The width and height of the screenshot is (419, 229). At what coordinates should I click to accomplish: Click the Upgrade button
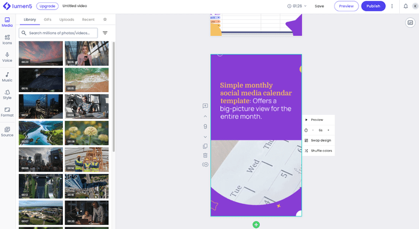47,6
